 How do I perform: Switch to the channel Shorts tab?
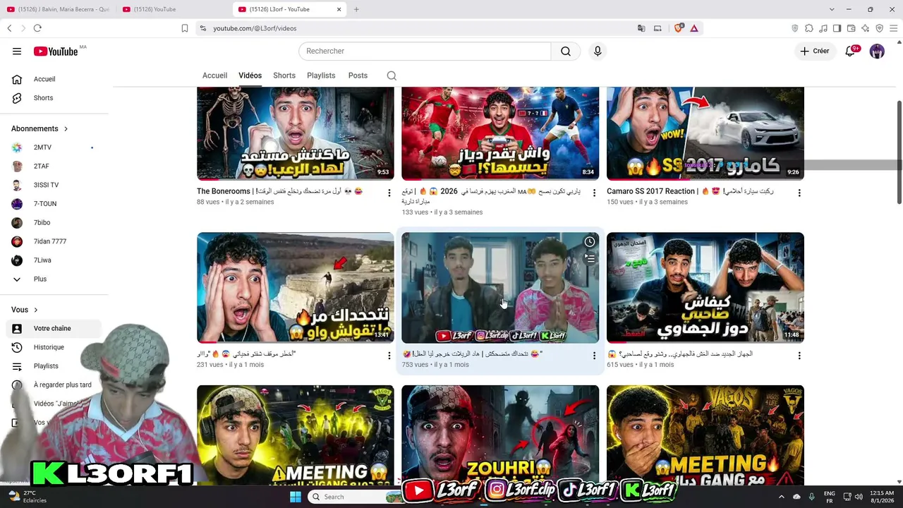pos(284,75)
